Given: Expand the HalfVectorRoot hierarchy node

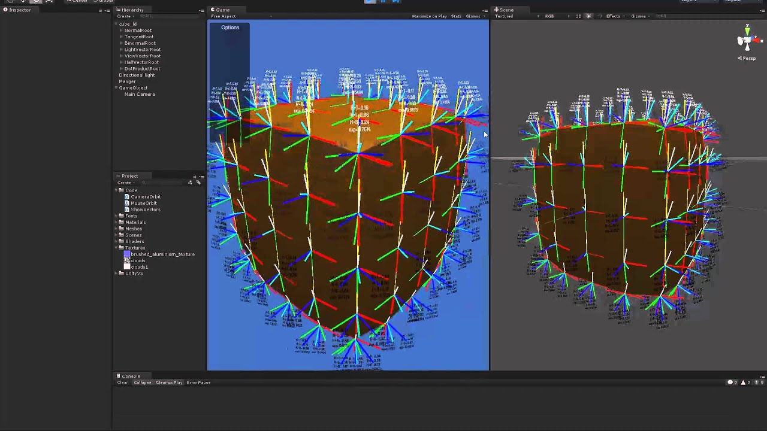Looking at the screenshot, I should [x=122, y=62].
